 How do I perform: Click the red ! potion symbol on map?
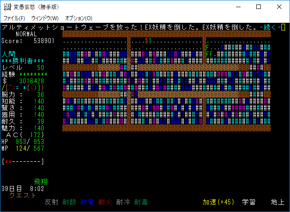point(143,47)
